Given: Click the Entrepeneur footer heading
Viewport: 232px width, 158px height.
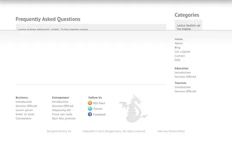Looking at the screenshot, I should coord(61,98).
